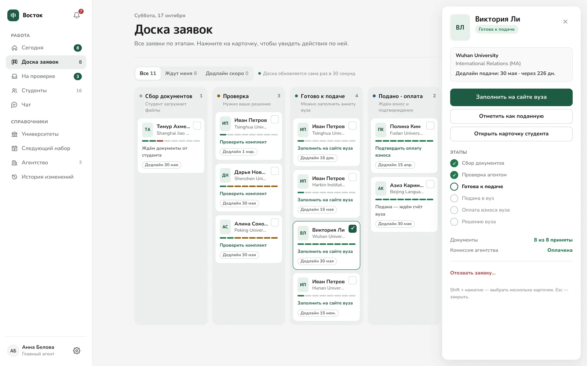Click Wuhan University info box
Viewport: 587px width, 366px height.
[x=511, y=64]
